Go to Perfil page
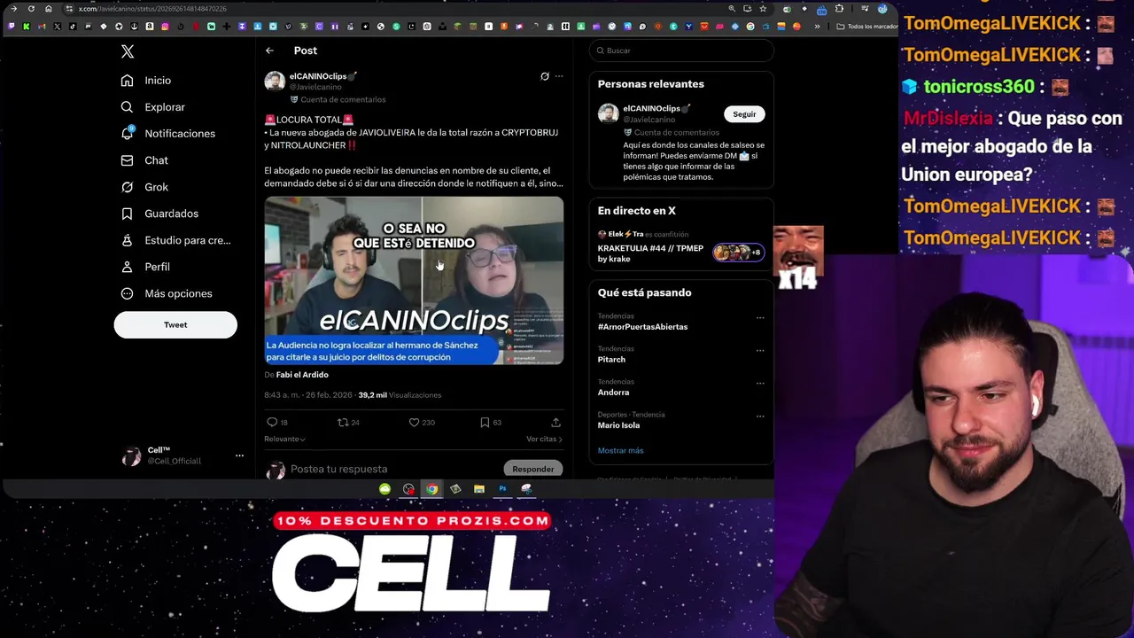The image size is (1134, 638). [x=145, y=267]
